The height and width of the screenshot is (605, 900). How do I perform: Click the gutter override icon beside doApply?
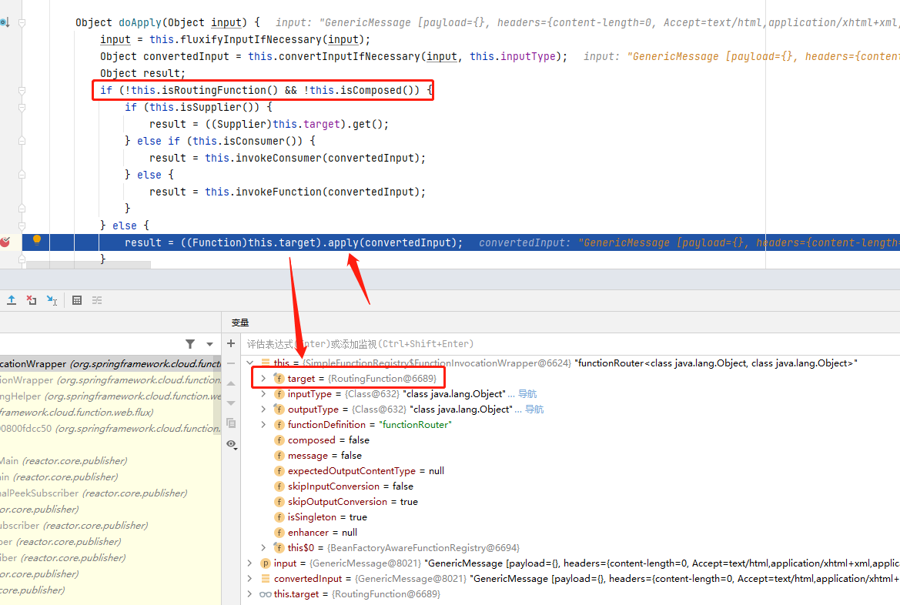click(x=5, y=22)
